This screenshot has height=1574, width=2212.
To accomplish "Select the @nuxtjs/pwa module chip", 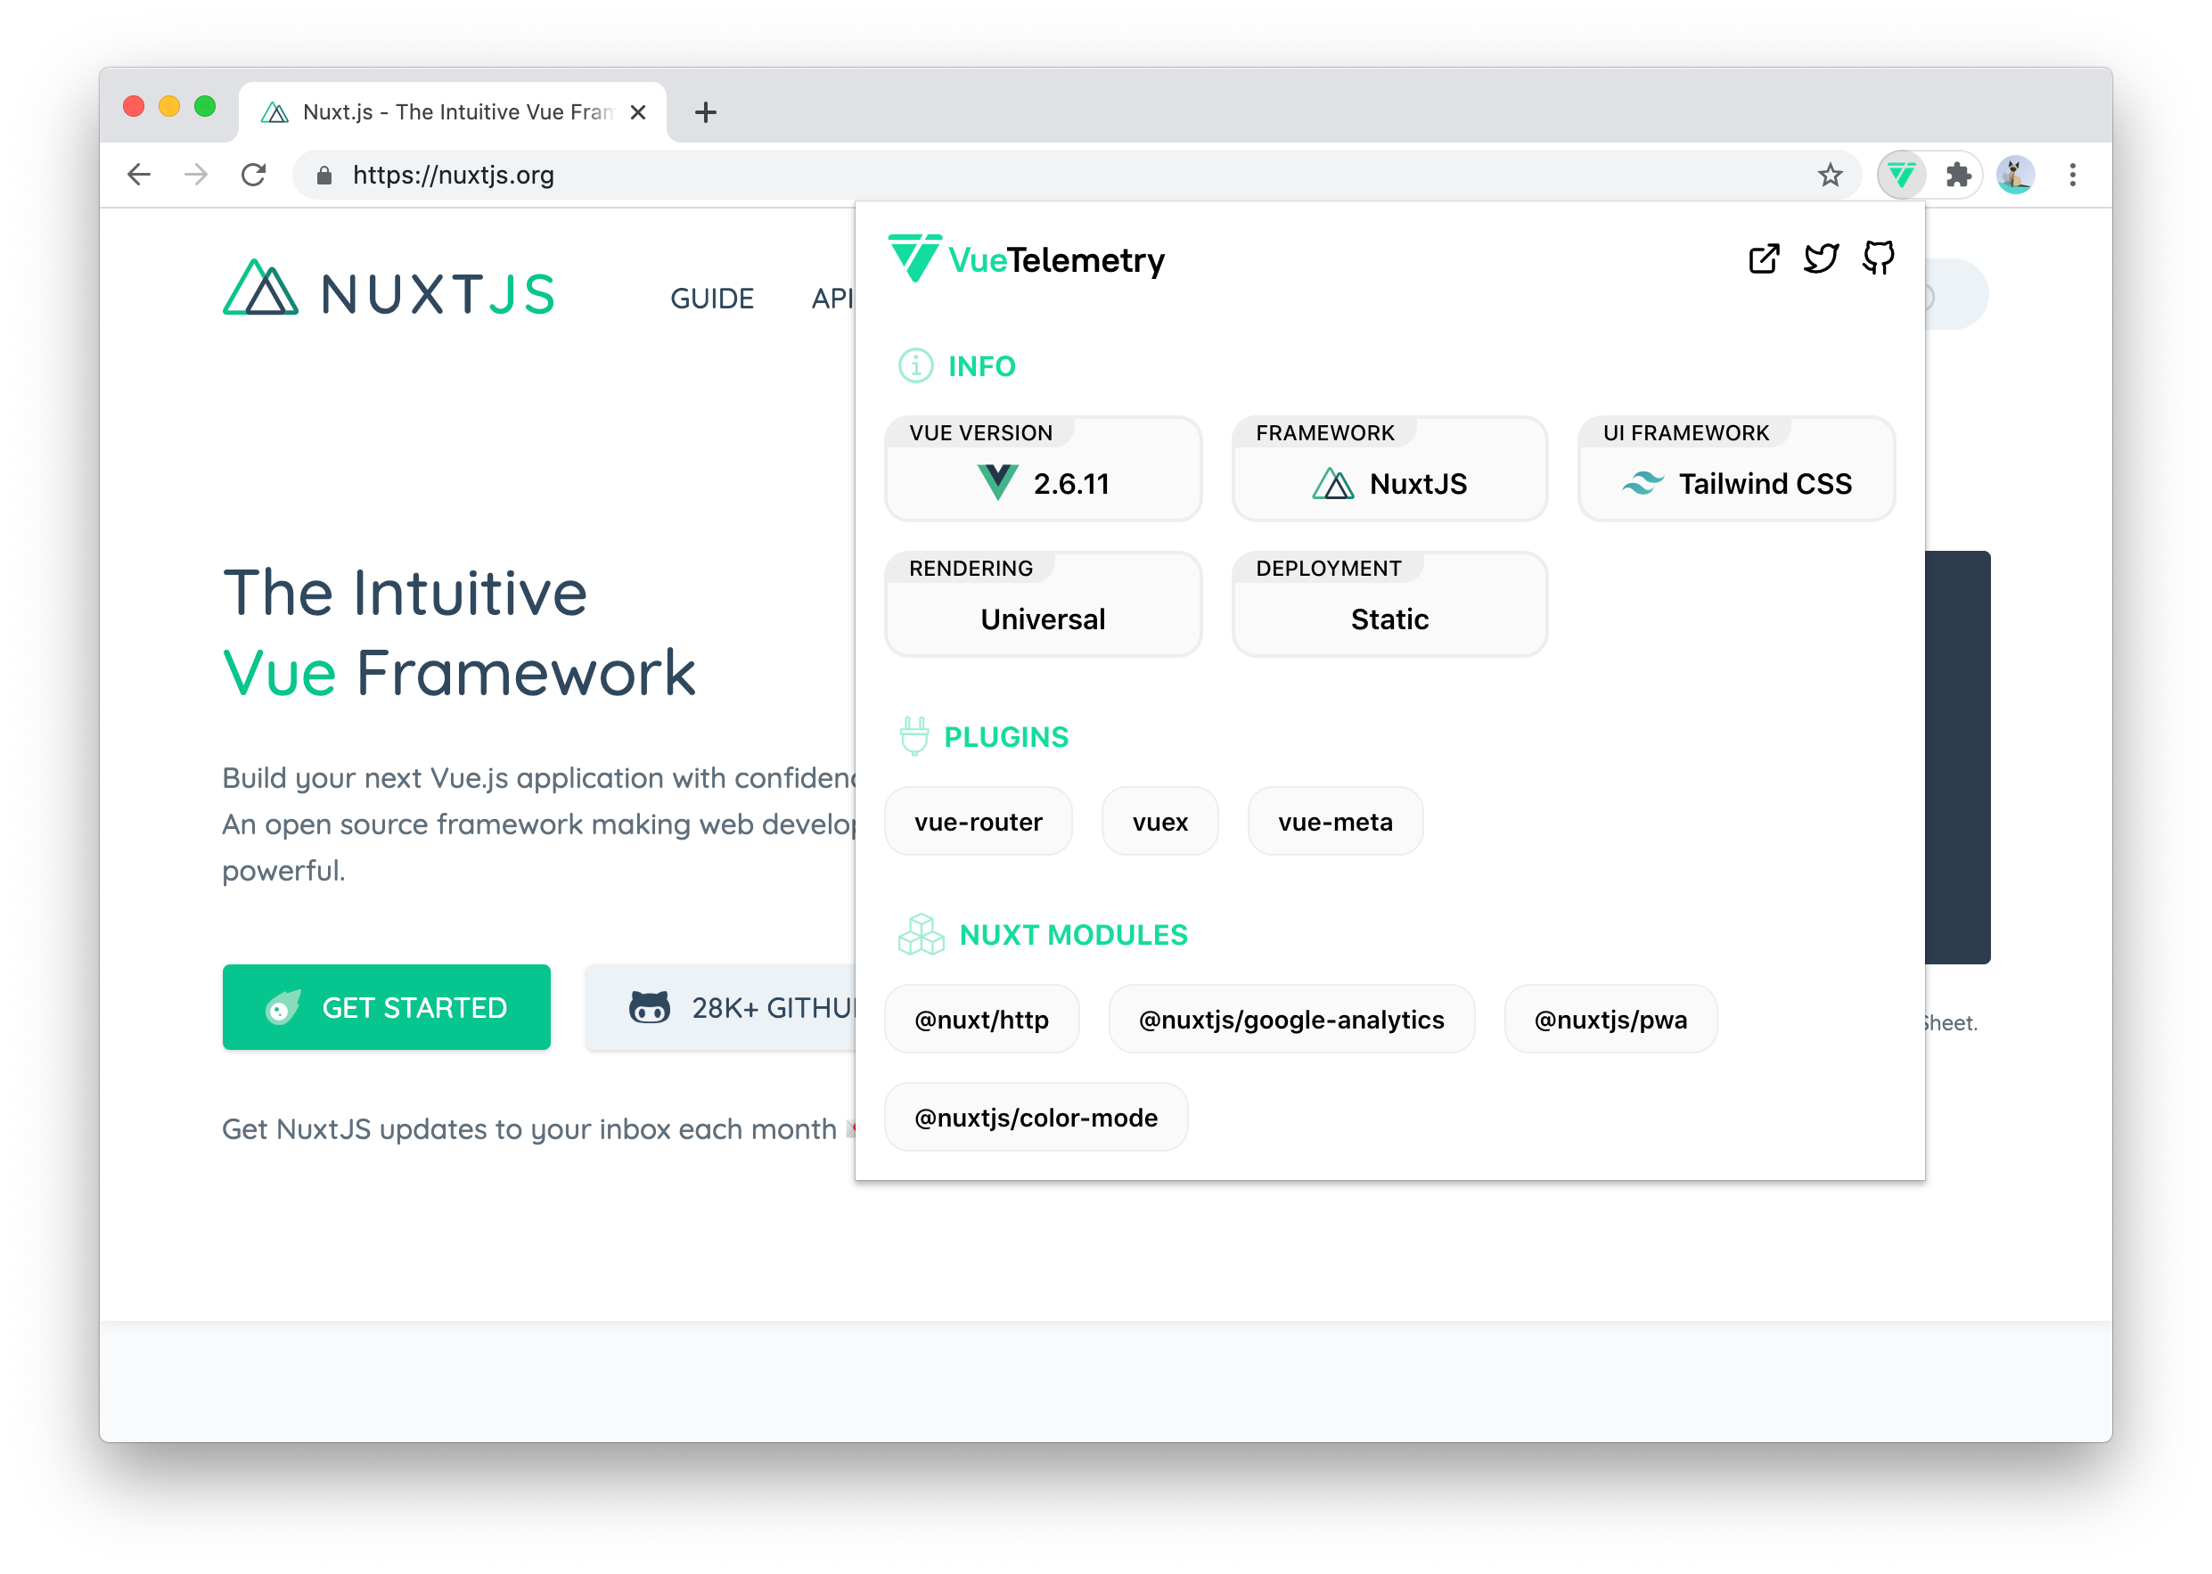I will pos(1610,1020).
